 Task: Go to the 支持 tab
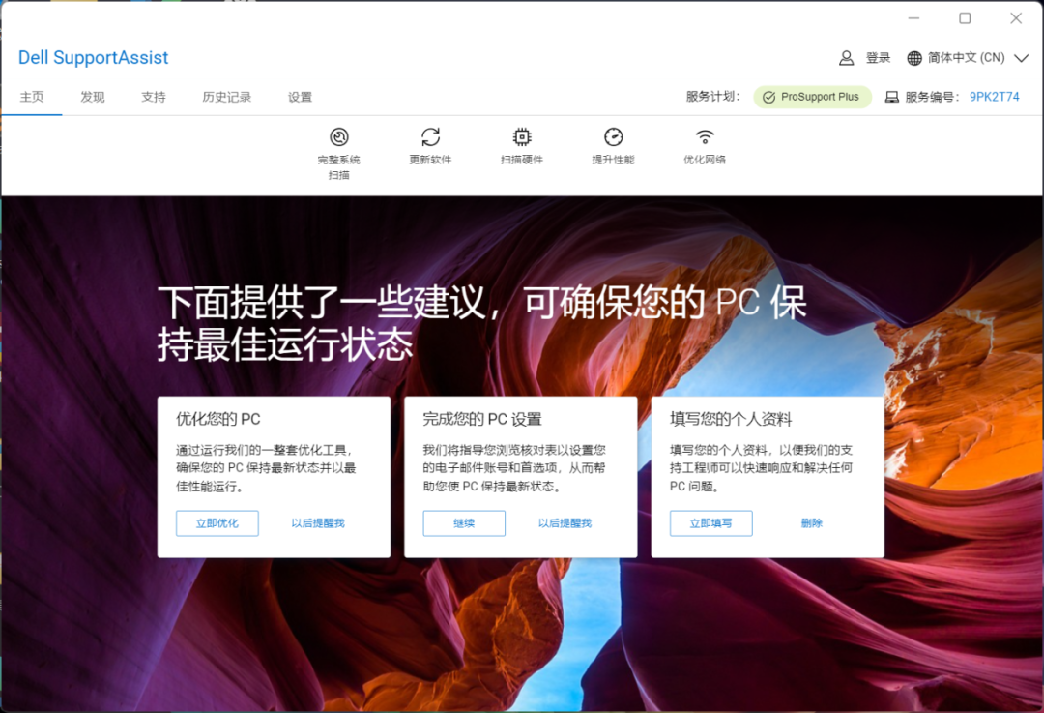153,98
